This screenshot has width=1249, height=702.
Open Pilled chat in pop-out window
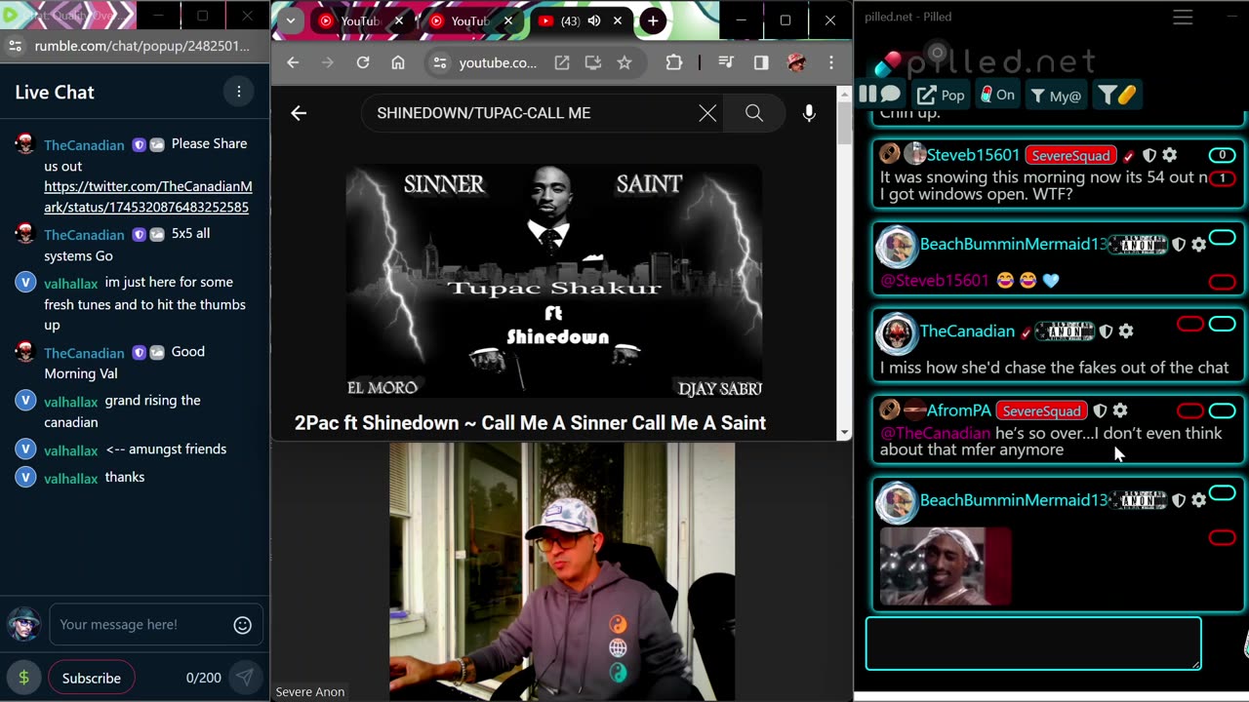point(941,95)
